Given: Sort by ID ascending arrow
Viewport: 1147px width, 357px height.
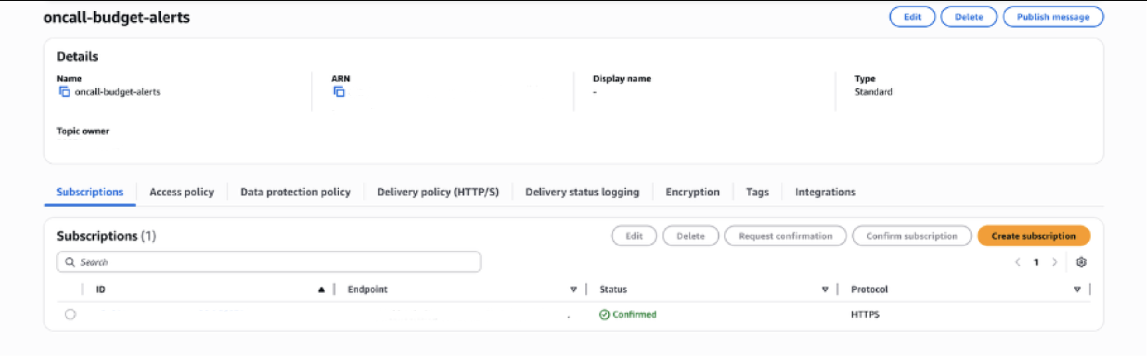Looking at the screenshot, I should [x=322, y=290].
